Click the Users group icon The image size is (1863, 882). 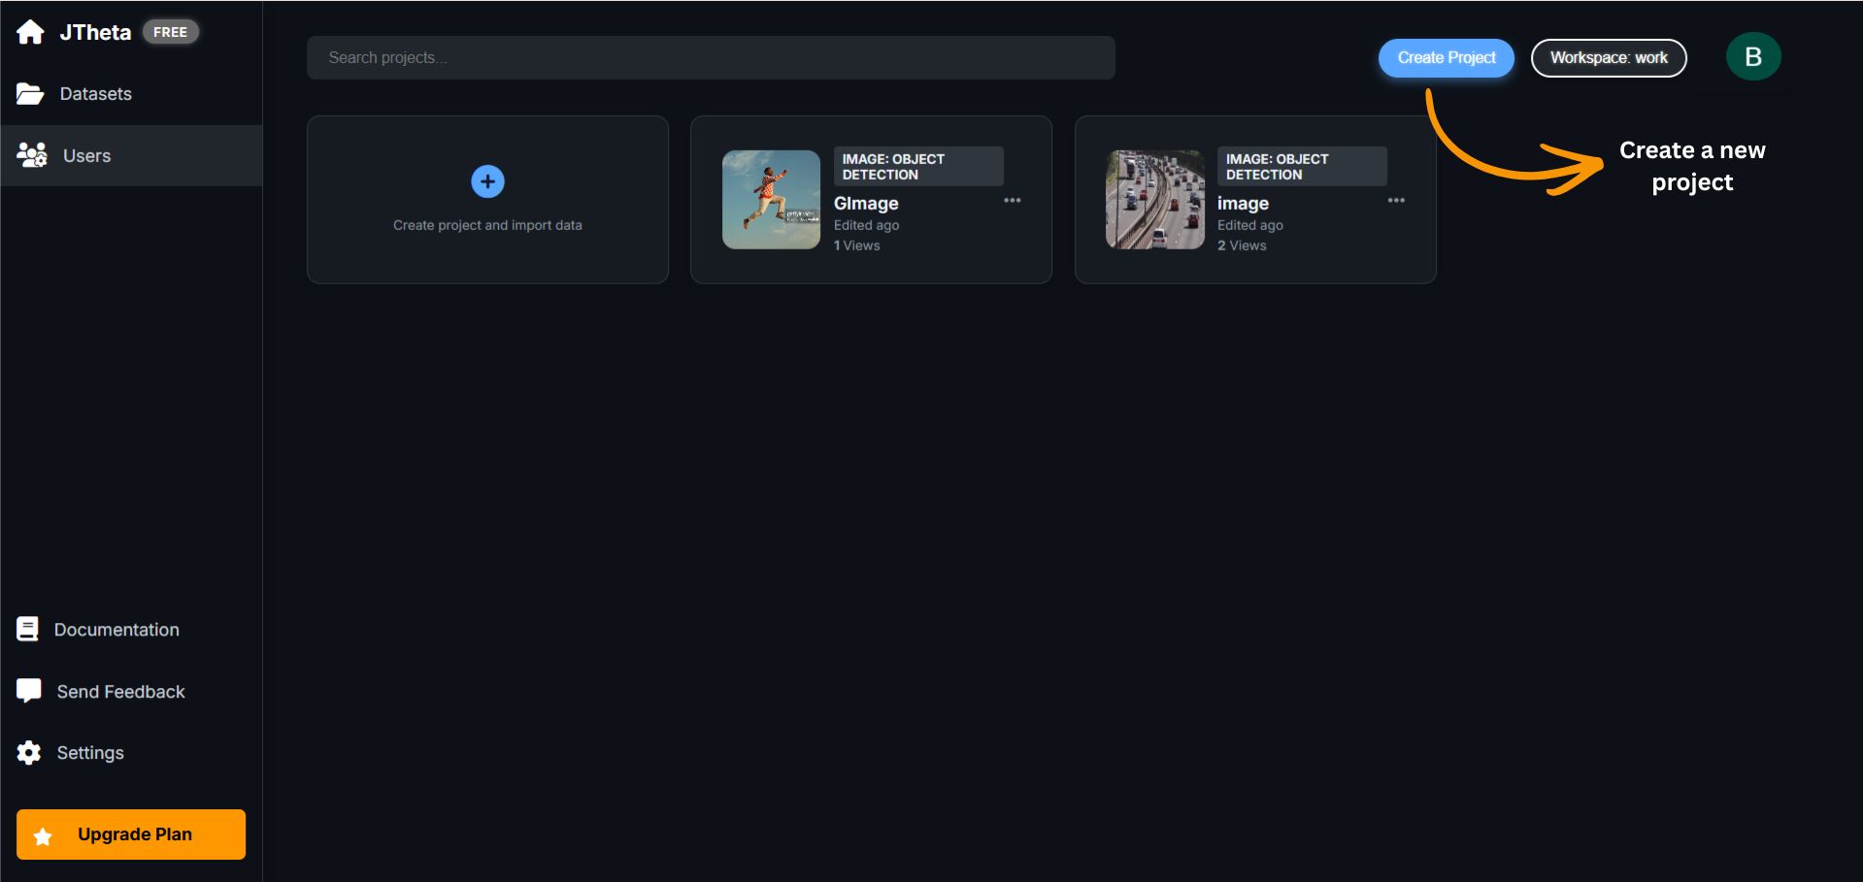click(32, 155)
